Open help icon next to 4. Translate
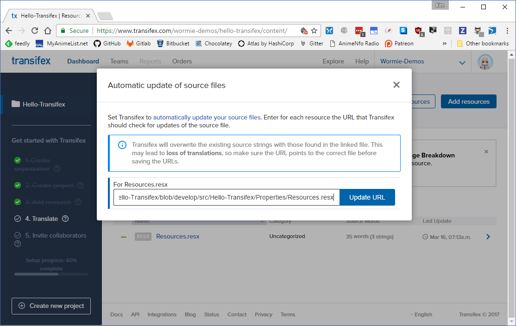 [65, 219]
